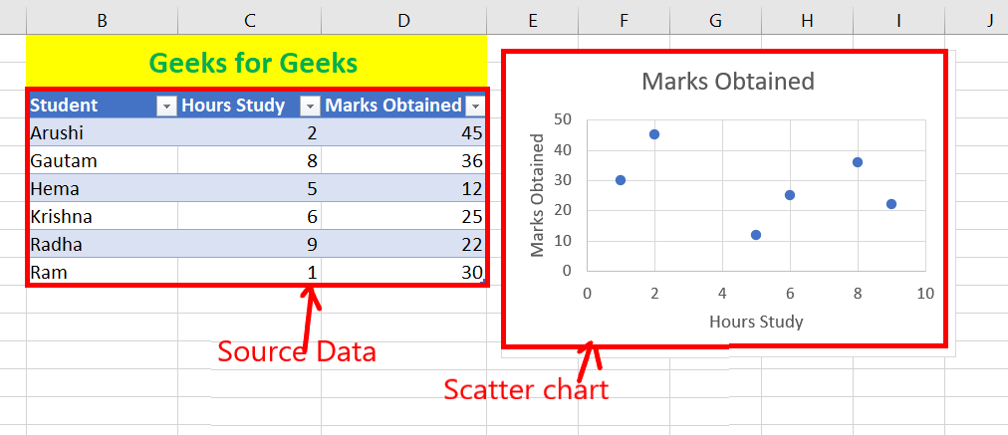Select Arushi's hours study value 2

pyautogui.click(x=249, y=132)
